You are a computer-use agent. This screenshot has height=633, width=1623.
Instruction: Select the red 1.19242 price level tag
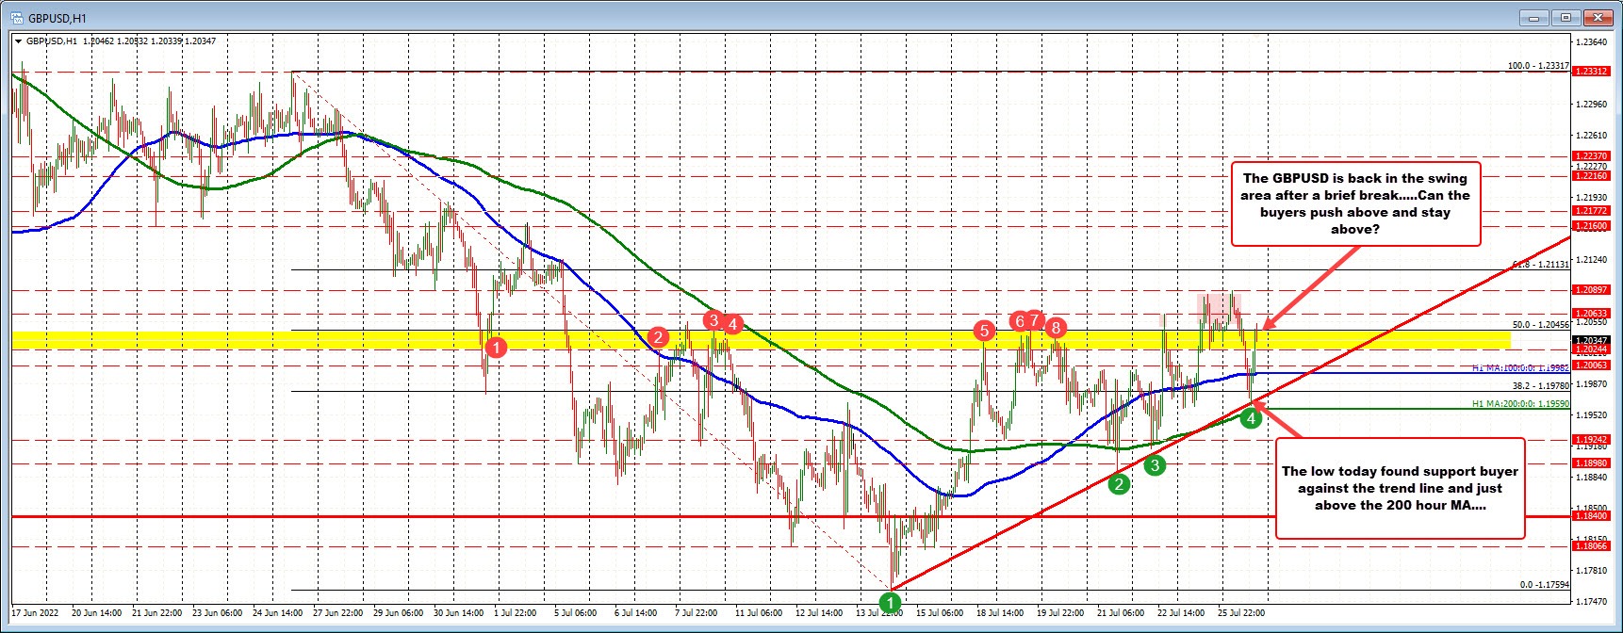coord(1592,440)
